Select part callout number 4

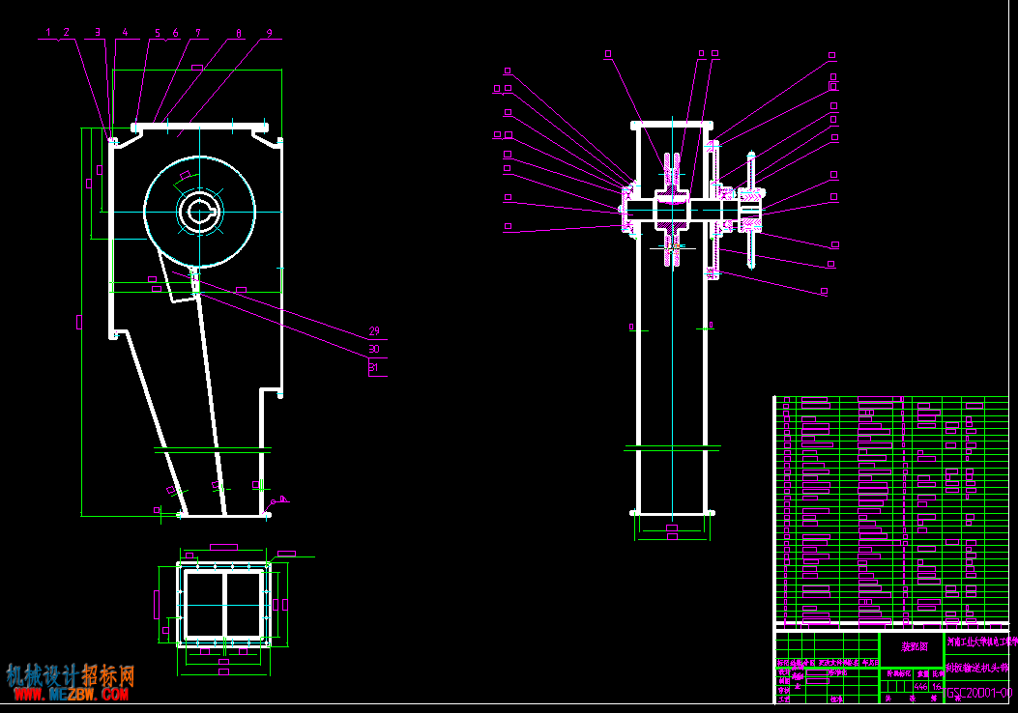tap(126, 33)
